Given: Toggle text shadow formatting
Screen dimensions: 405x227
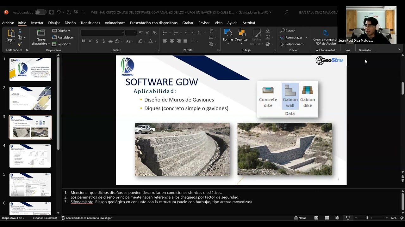Looking at the screenshot, I should point(103,41).
